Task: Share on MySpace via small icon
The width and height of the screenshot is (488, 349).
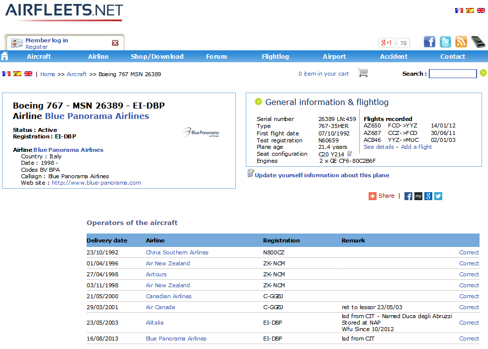Action: [x=418, y=196]
